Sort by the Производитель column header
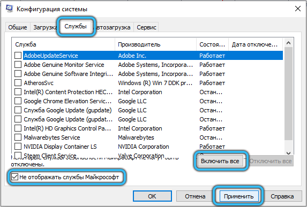The image size is (307, 207). (x=156, y=44)
